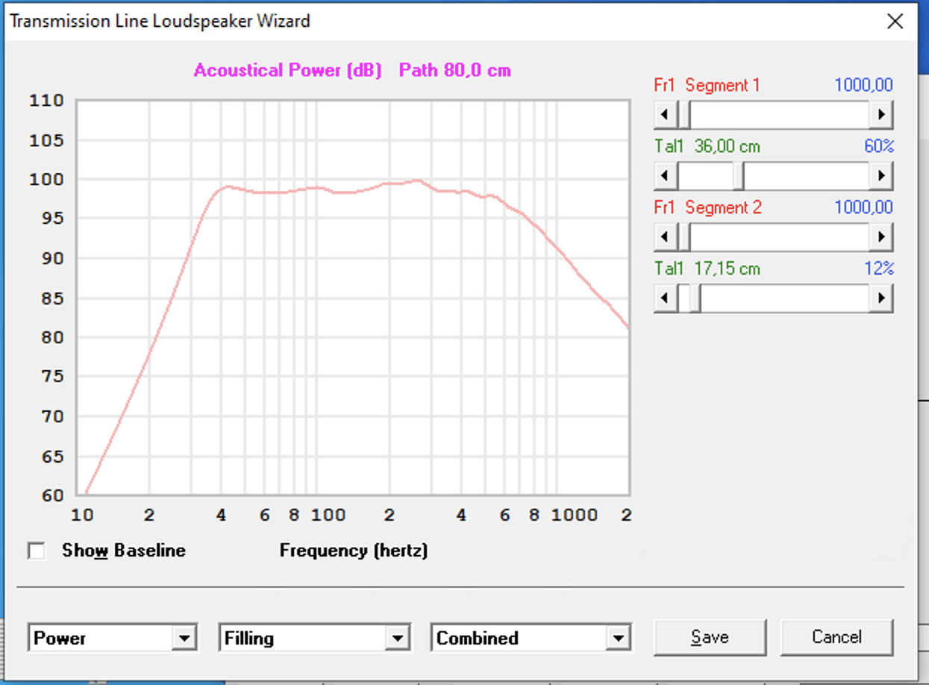Click left arrow of Tal1 36,00 cm slider
Viewport: 929px width, 685px height.
point(666,177)
